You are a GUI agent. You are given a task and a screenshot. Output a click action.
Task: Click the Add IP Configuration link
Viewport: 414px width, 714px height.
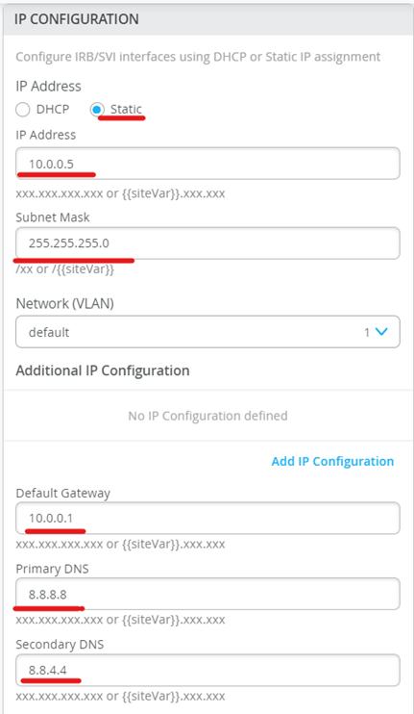click(332, 461)
